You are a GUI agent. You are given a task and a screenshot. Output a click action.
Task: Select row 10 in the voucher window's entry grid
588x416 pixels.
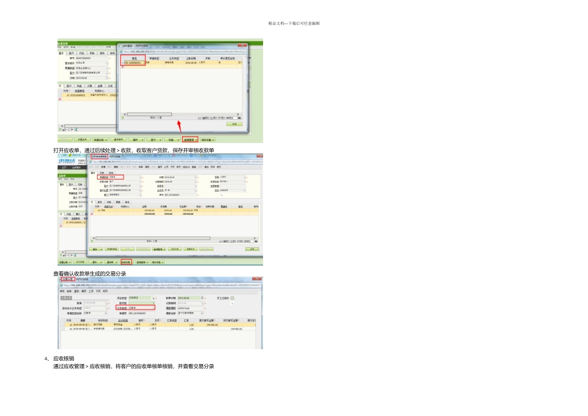[x=159, y=324]
